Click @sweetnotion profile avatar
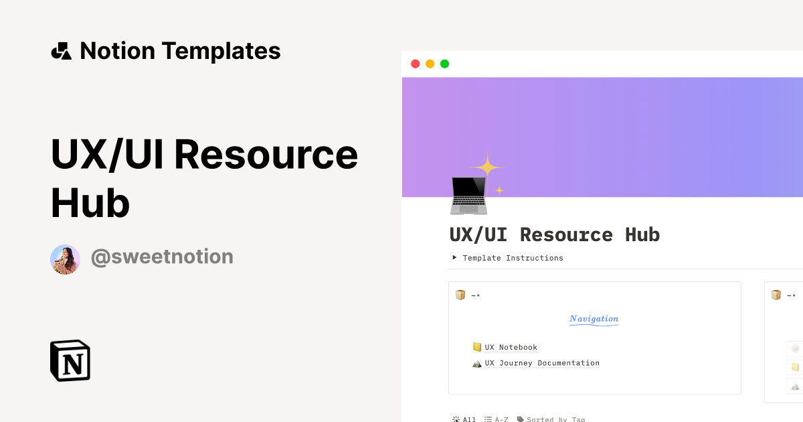 [65, 258]
